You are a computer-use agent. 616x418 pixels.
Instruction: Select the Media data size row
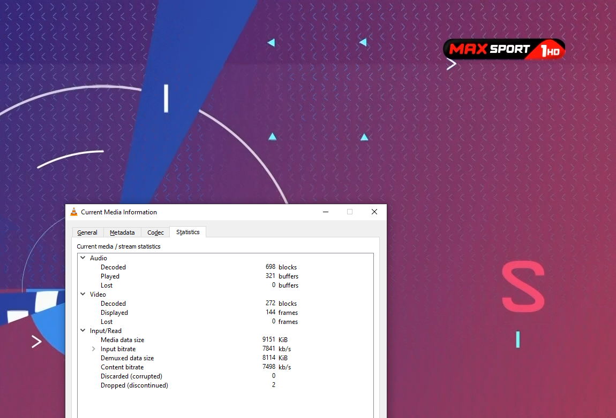(x=226, y=340)
